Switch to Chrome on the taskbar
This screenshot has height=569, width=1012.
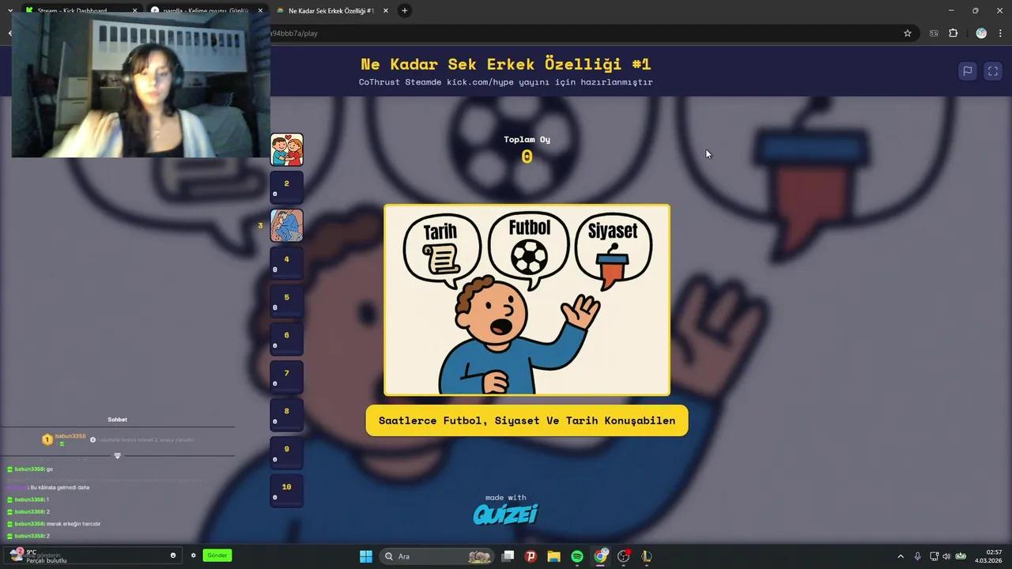601,556
